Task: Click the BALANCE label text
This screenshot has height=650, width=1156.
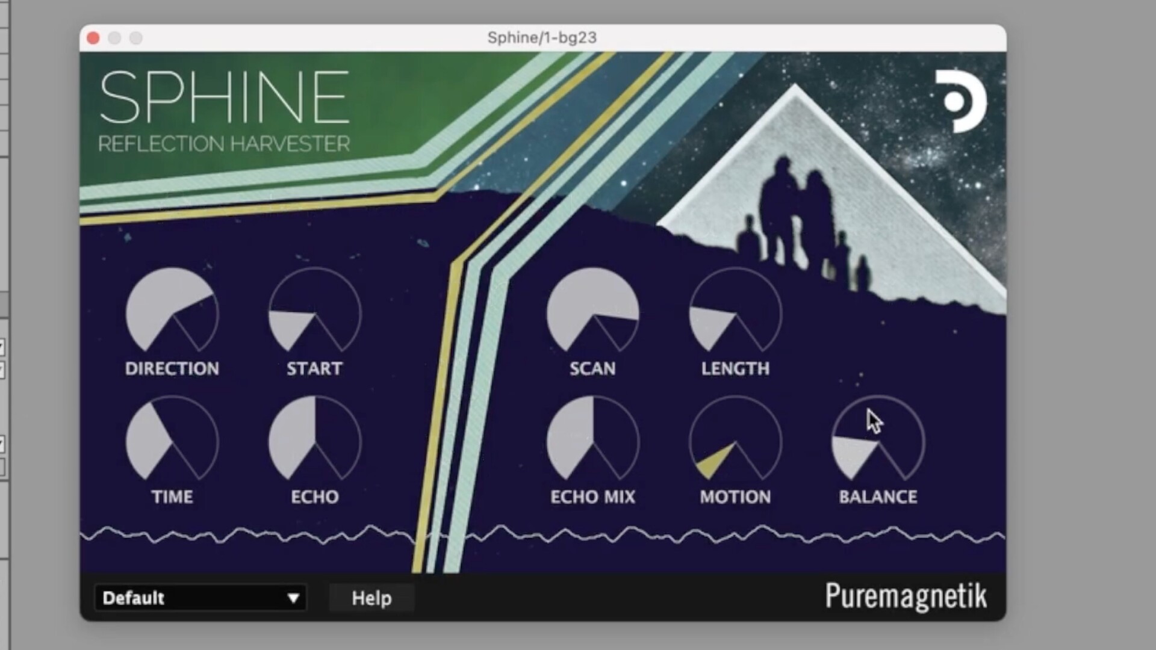Action: coord(878,497)
